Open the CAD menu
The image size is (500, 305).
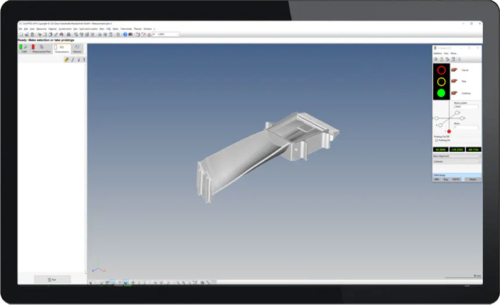click(x=109, y=29)
